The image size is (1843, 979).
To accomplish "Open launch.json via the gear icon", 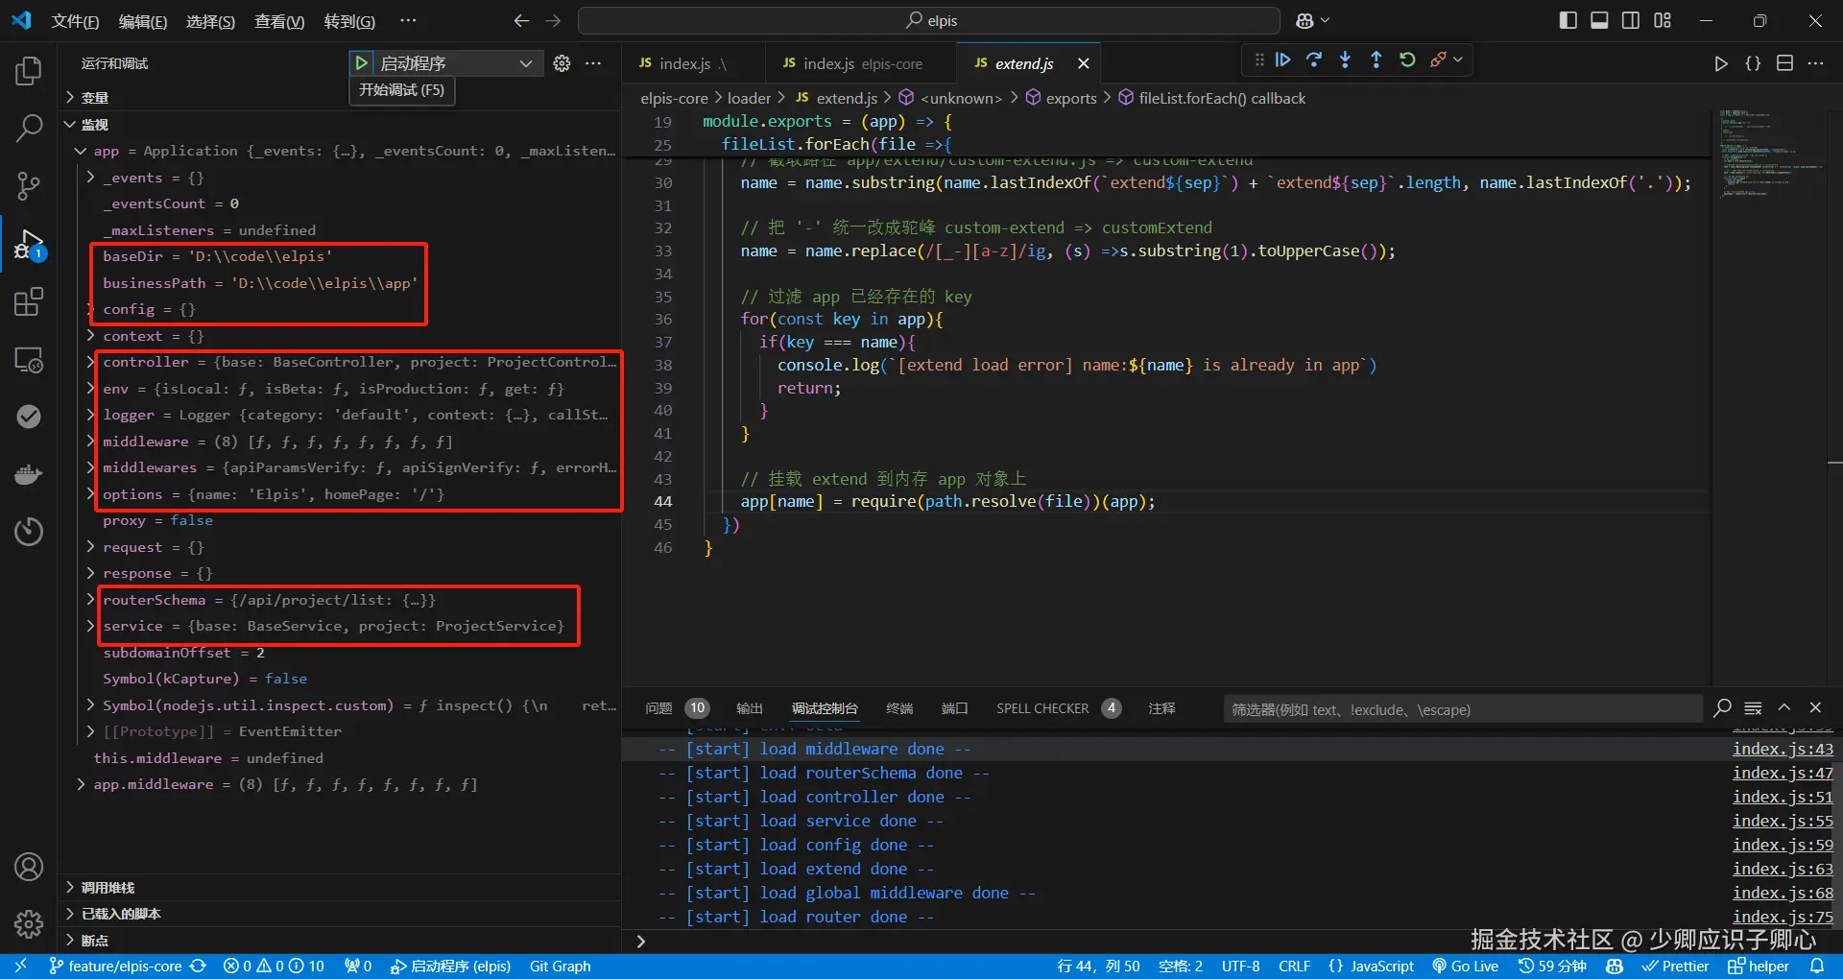I will coord(562,63).
